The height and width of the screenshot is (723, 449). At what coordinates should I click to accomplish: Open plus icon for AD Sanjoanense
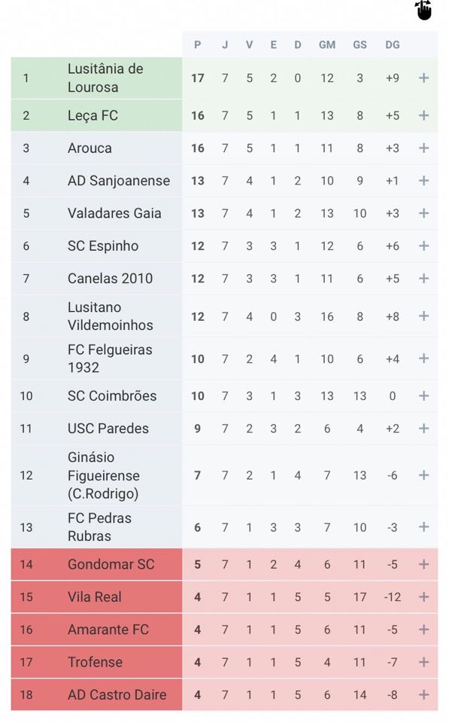pos(423,181)
